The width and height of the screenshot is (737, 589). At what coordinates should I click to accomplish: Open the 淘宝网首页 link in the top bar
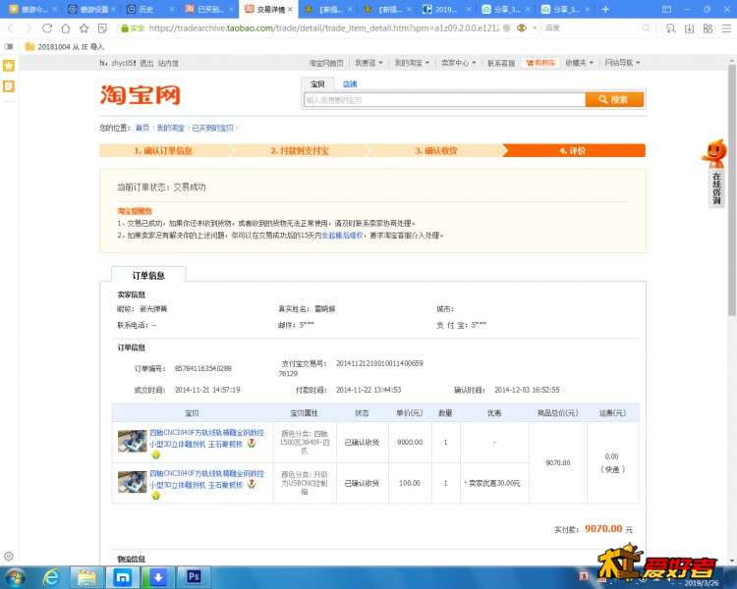325,63
